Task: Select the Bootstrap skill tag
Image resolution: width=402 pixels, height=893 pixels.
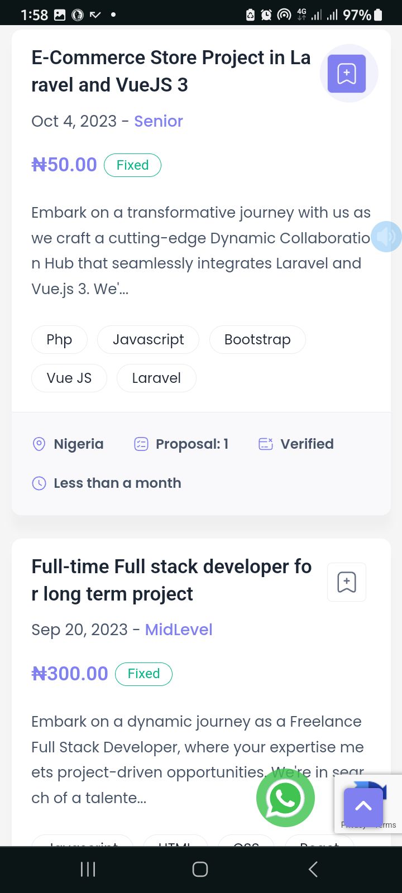Action: 257,339
